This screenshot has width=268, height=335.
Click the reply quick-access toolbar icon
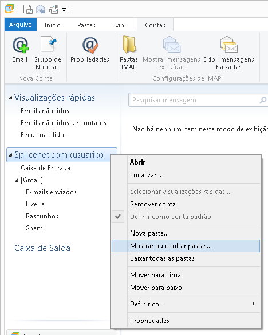[41, 9]
